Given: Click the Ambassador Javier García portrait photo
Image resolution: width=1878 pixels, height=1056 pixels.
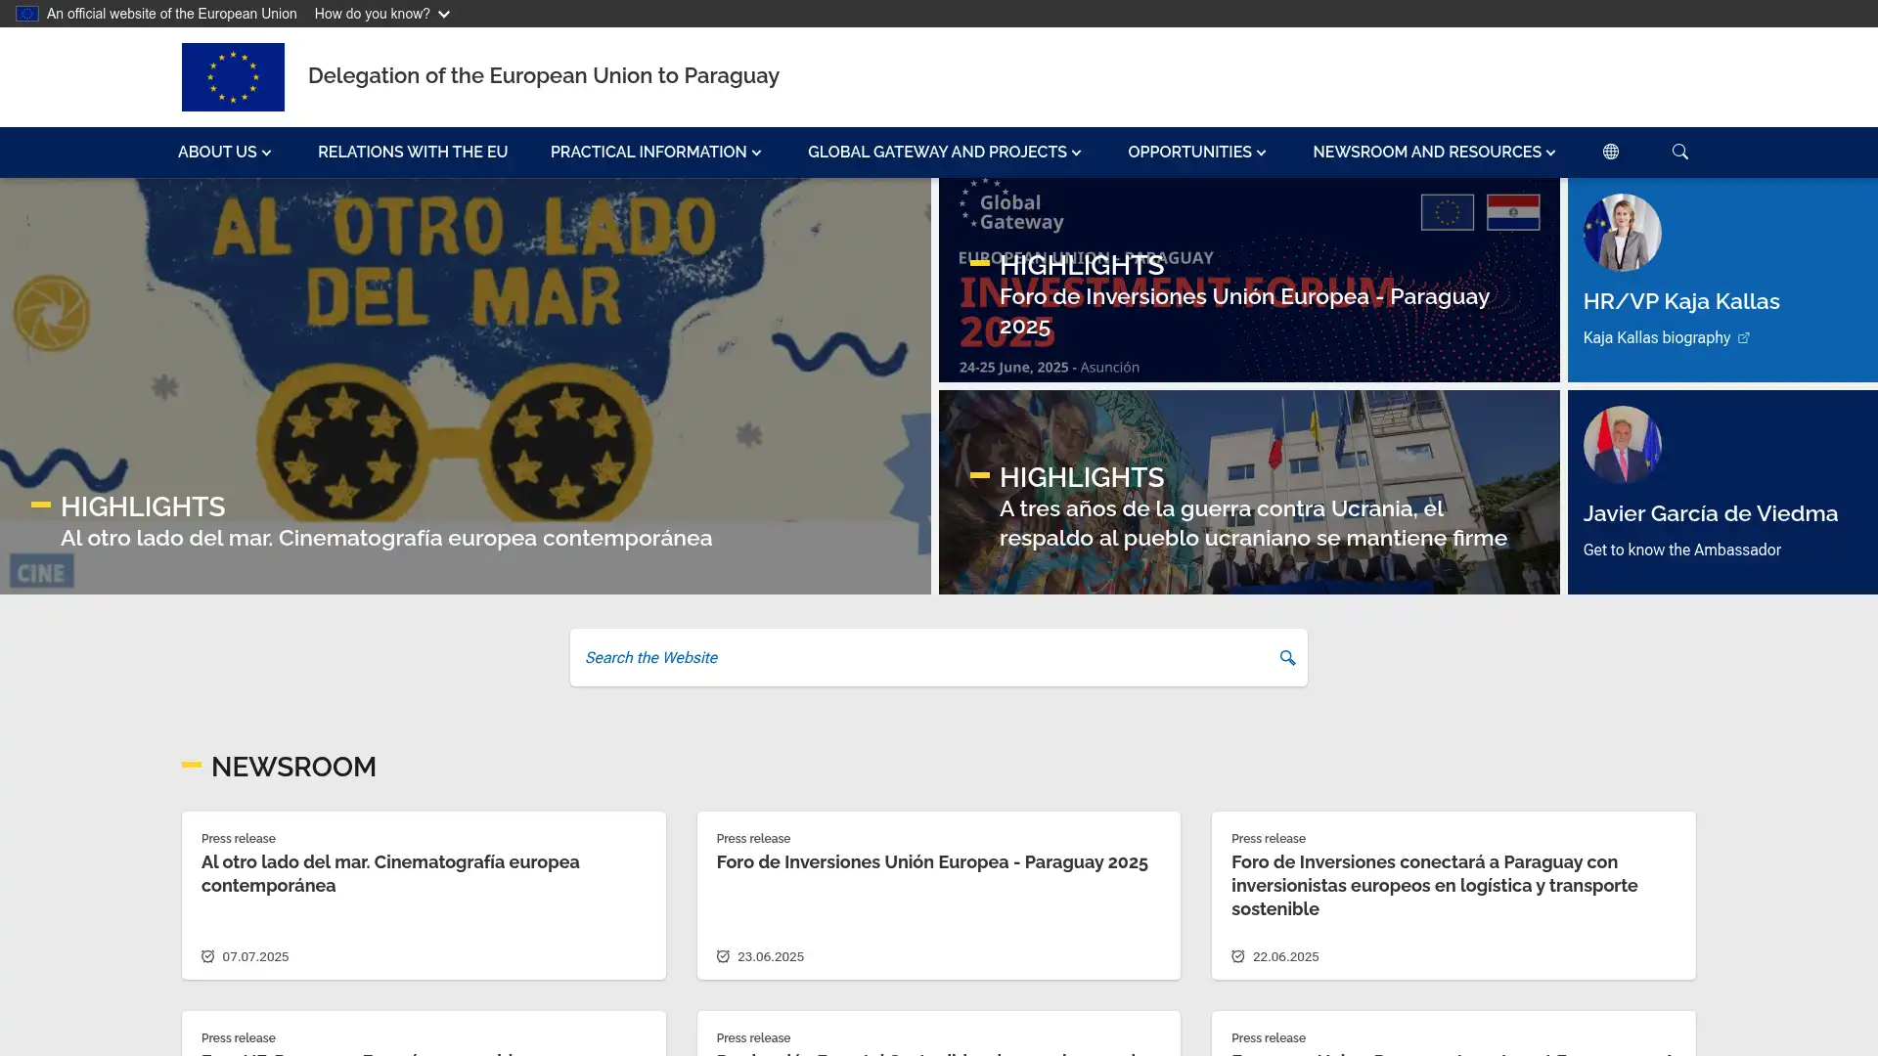Looking at the screenshot, I should [x=1622, y=445].
